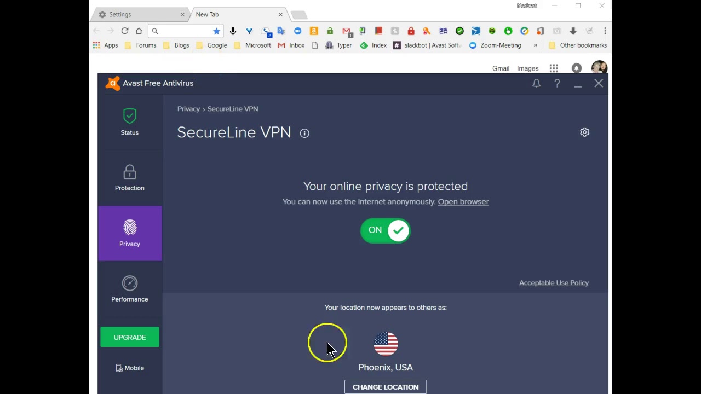701x394 pixels.
Task: Click the SecureLine VPN info icon
Action: [x=304, y=133]
